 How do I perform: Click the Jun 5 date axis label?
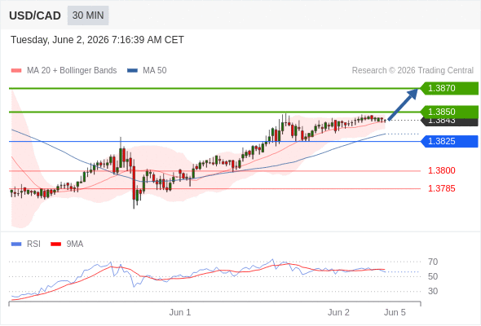coord(395,312)
